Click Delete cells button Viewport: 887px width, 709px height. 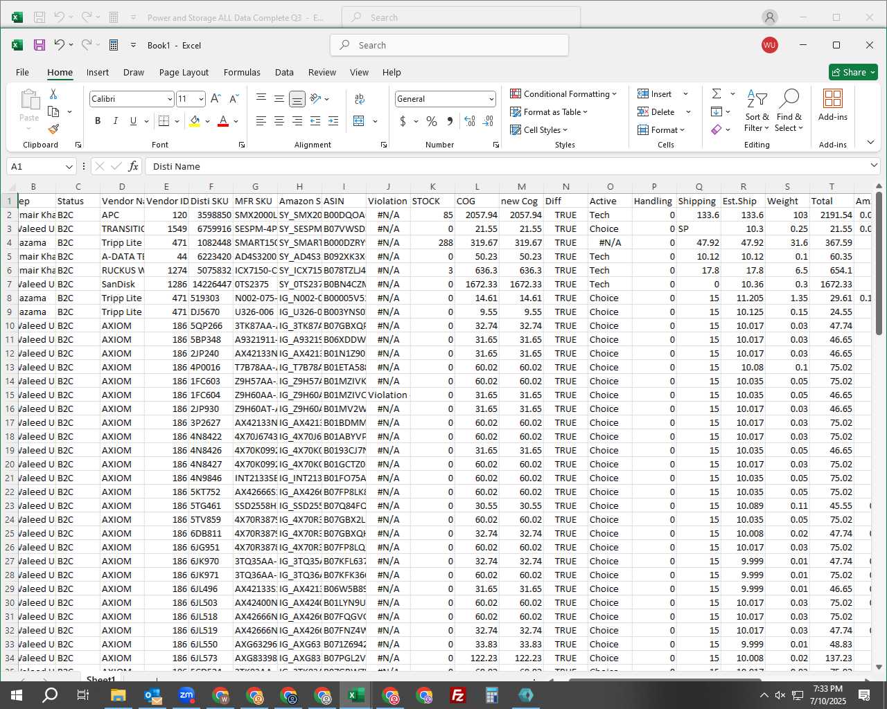pos(656,111)
